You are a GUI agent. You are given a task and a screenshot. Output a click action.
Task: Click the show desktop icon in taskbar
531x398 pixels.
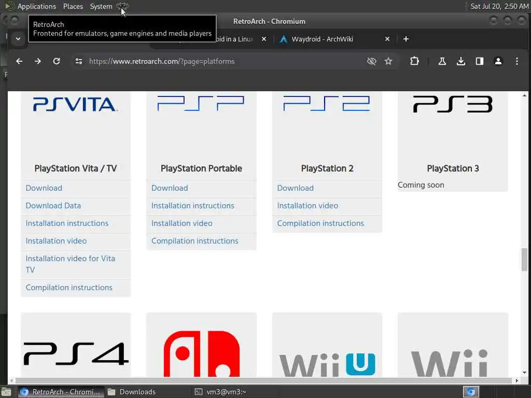pyautogui.click(x=6, y=392)
